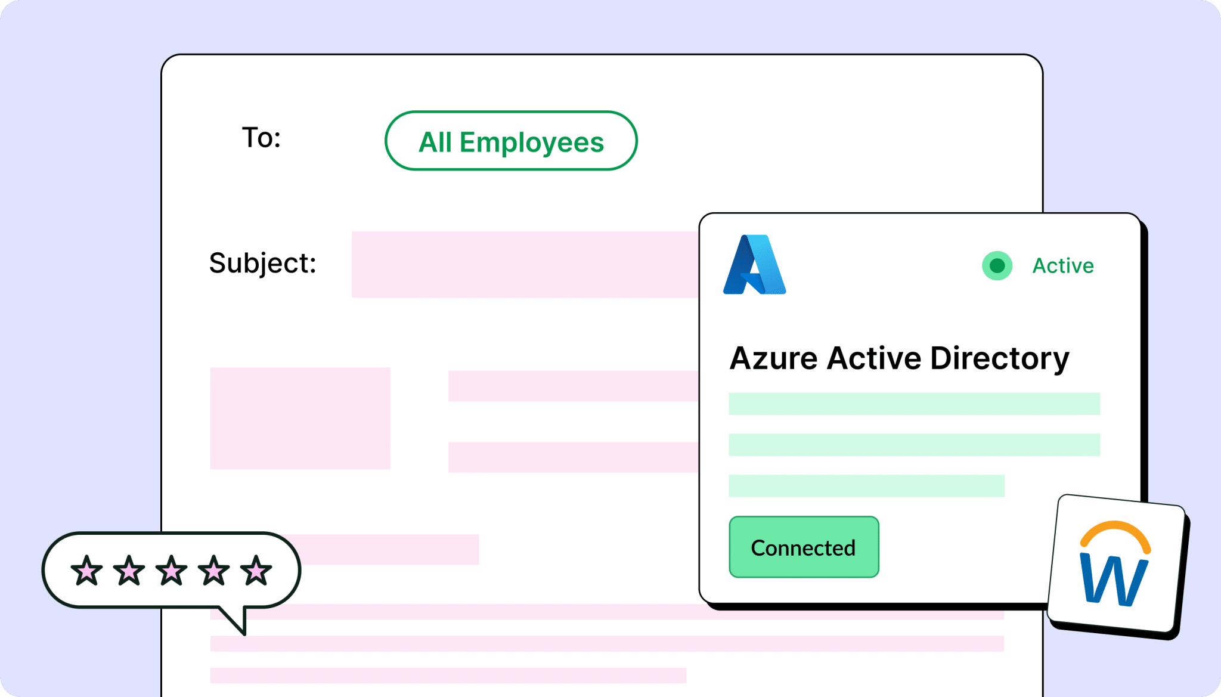Click the Azure Active Directory heading
The height and width of the screenshot is (697, 1221).
tap(899, 358)
